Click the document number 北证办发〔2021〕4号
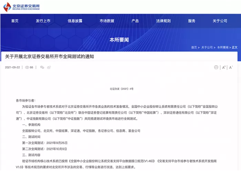 point(122,89)
